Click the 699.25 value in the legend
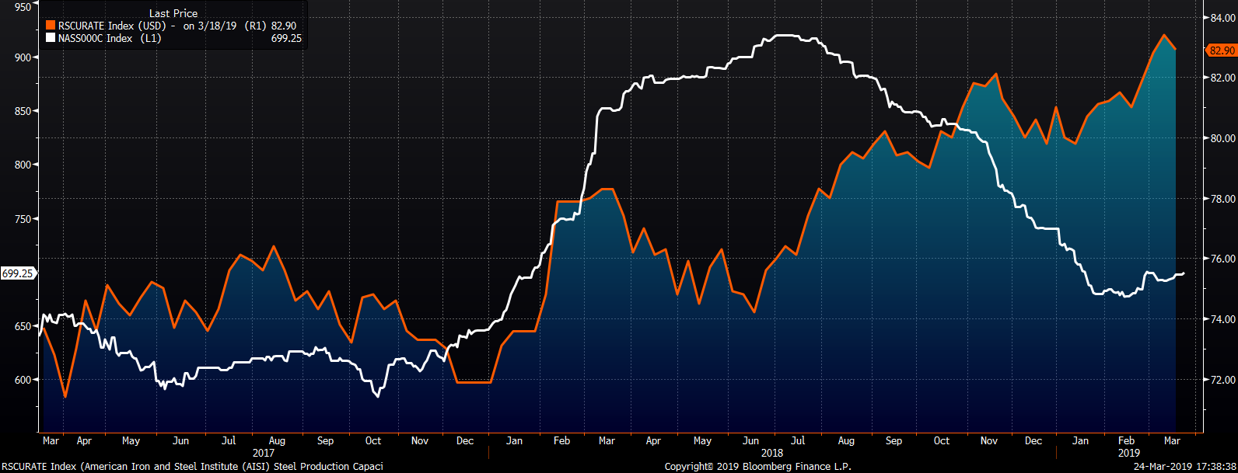This screenshot has width=1238, height=473. click(286, 38)
